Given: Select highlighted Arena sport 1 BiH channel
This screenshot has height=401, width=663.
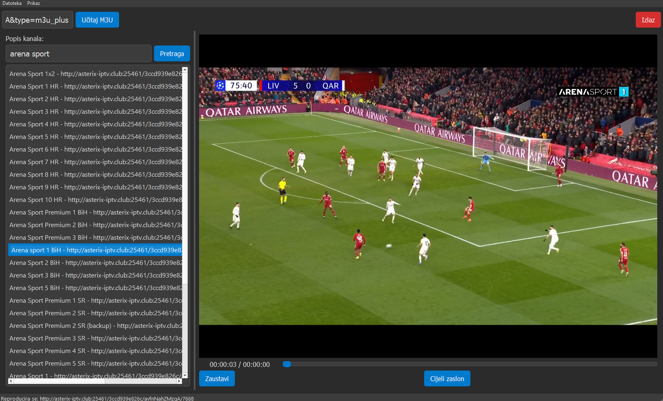Looking at the screenshot, I should click(95, 250).
